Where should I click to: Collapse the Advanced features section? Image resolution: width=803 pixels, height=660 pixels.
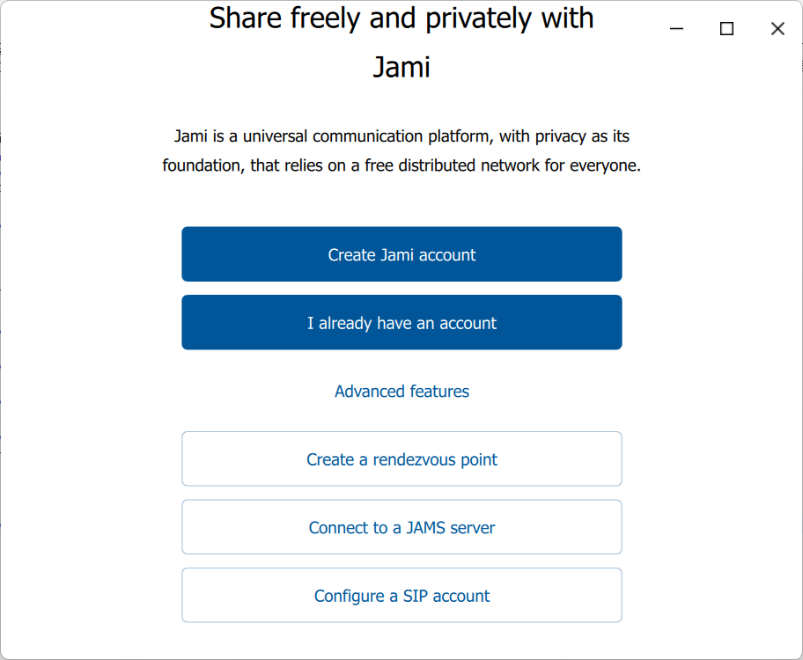click(401, 392)
